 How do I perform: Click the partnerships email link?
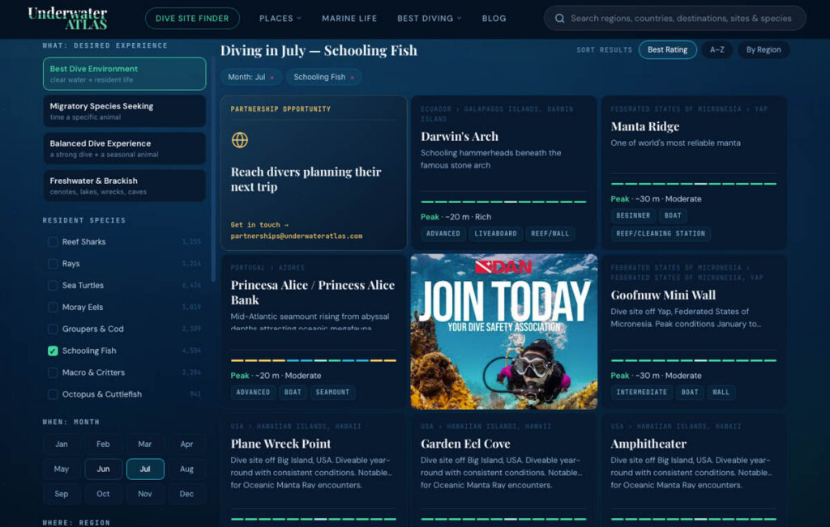(x=297, y=236)
